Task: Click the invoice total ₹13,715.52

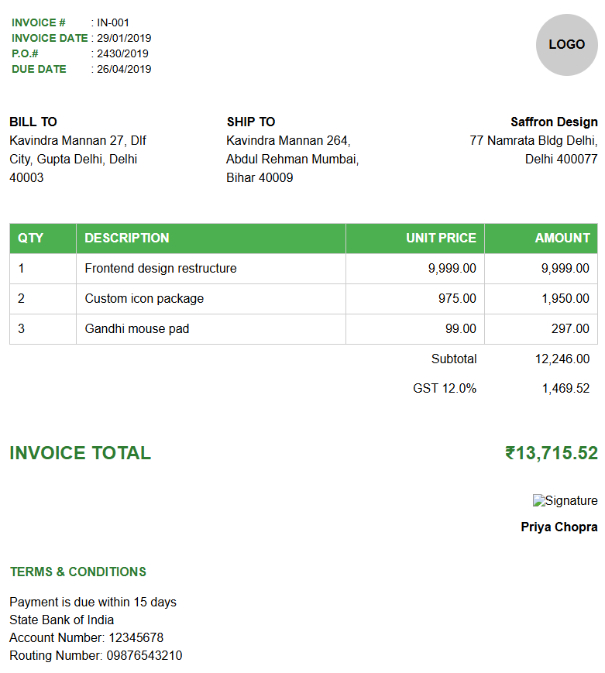Action: (551, 453)
